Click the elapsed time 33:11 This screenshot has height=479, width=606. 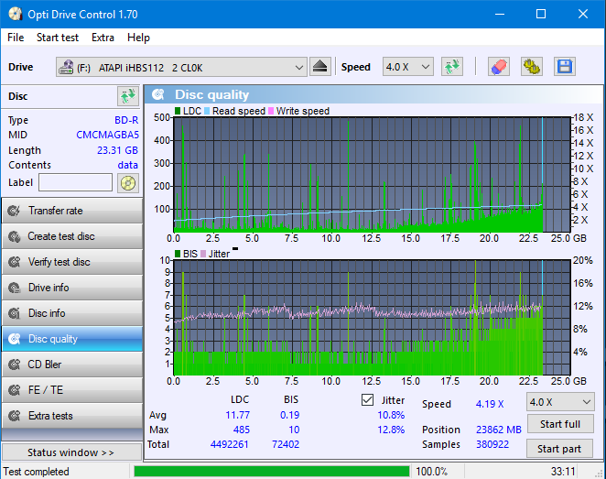coord(563,472)
